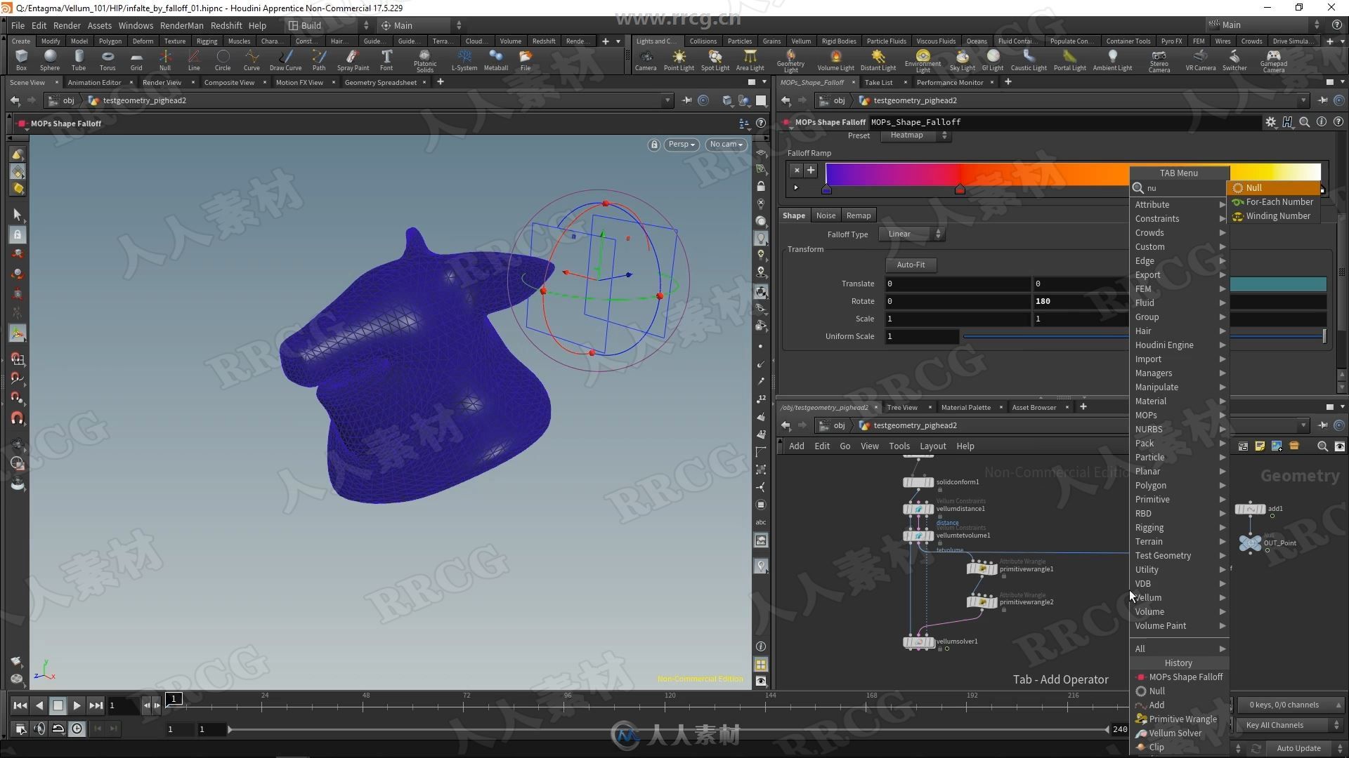The height and width of the screenshot is (758, 1349).
Task: Toggle loop playback mode button
Action: point(58,729)
